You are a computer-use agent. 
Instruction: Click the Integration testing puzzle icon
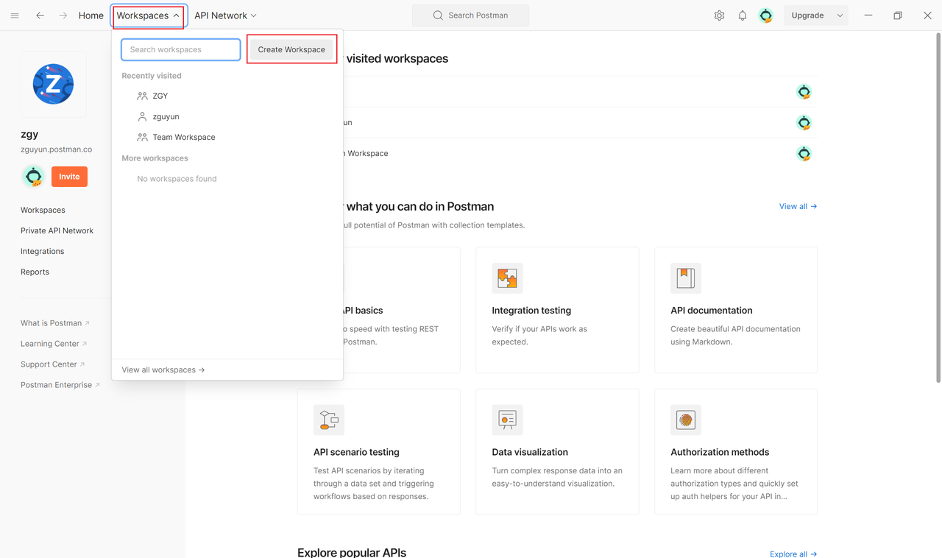[x=507, y=278]
